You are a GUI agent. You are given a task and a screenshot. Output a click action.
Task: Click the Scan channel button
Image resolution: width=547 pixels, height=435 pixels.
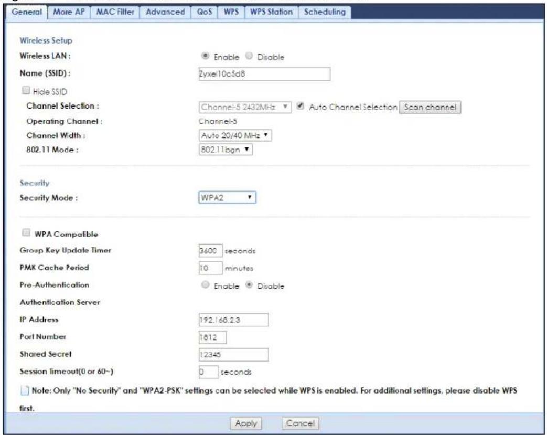[430, 107]
